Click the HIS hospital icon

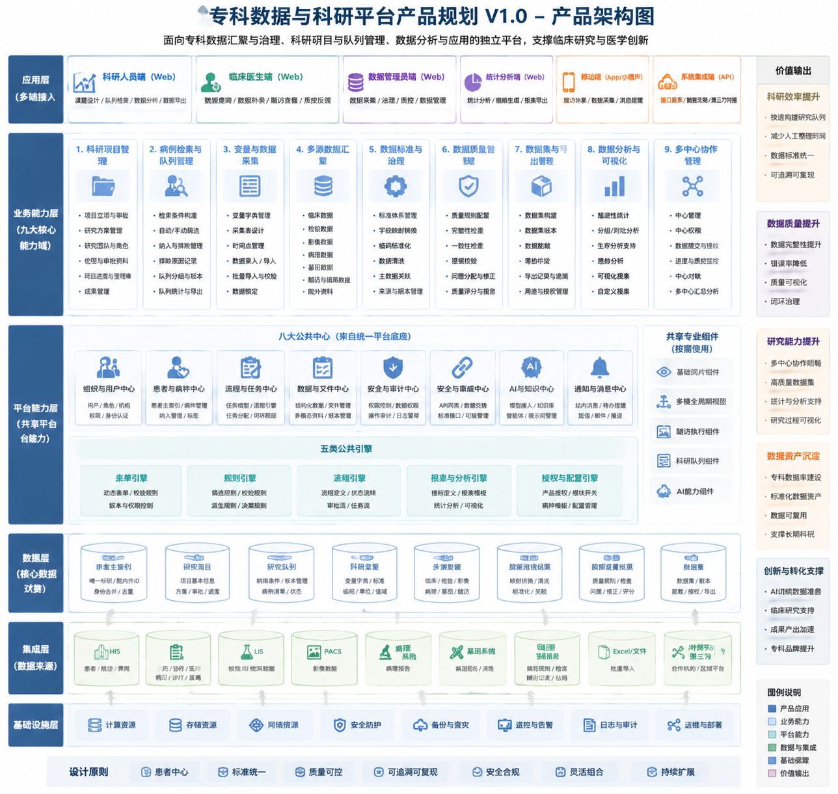(x=101, y=652)
